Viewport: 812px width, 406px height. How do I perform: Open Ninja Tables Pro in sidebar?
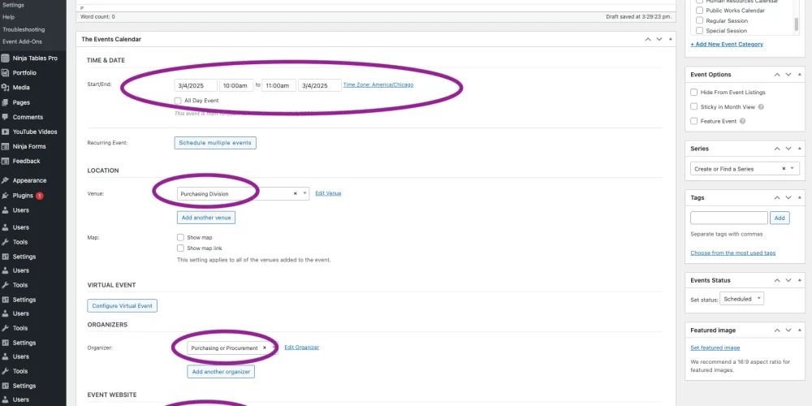pyautogui.click(x=35, y=58)
